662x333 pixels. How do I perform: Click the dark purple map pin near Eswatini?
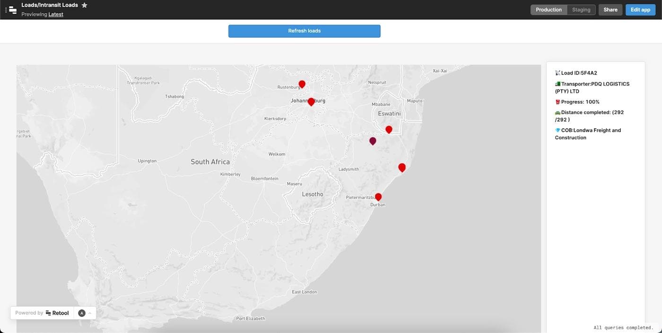point(372,140)
